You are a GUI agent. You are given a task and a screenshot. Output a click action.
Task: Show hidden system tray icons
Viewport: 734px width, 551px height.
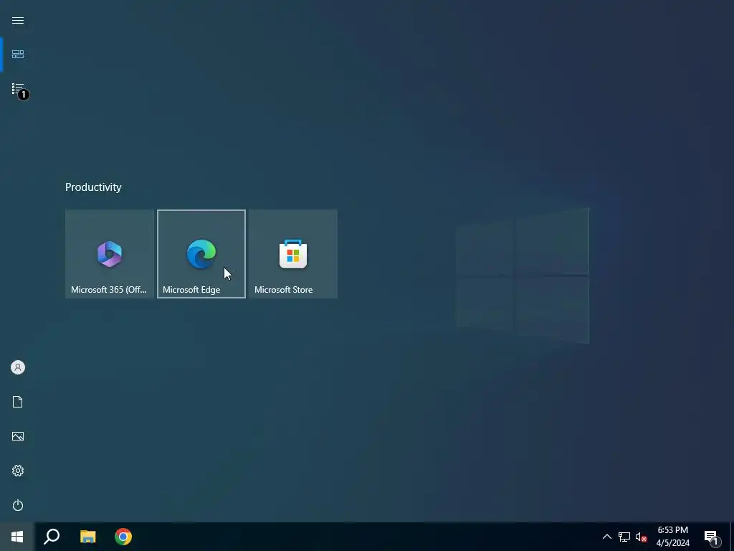click(x=606, y=537)
